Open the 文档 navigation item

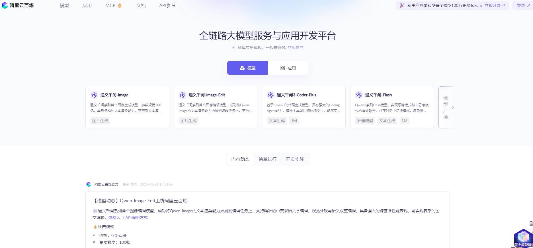pos(141,5)
